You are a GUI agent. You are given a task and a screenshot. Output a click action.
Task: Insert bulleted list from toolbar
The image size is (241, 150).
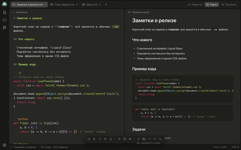click(119, 139)
